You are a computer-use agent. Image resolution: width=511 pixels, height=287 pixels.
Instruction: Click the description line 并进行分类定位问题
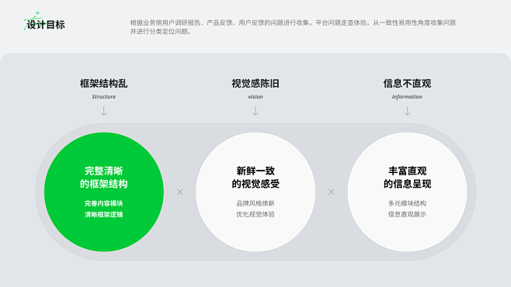click(x=161, y=32)
